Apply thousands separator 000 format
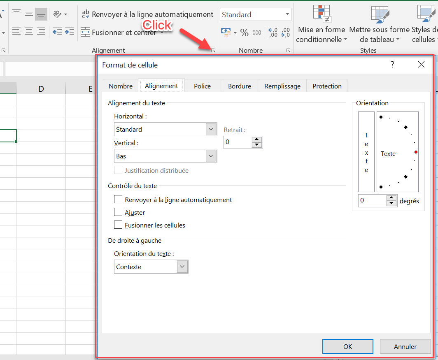 coord(257,33)
